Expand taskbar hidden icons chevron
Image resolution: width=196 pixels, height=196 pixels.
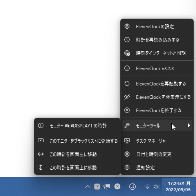88,187
